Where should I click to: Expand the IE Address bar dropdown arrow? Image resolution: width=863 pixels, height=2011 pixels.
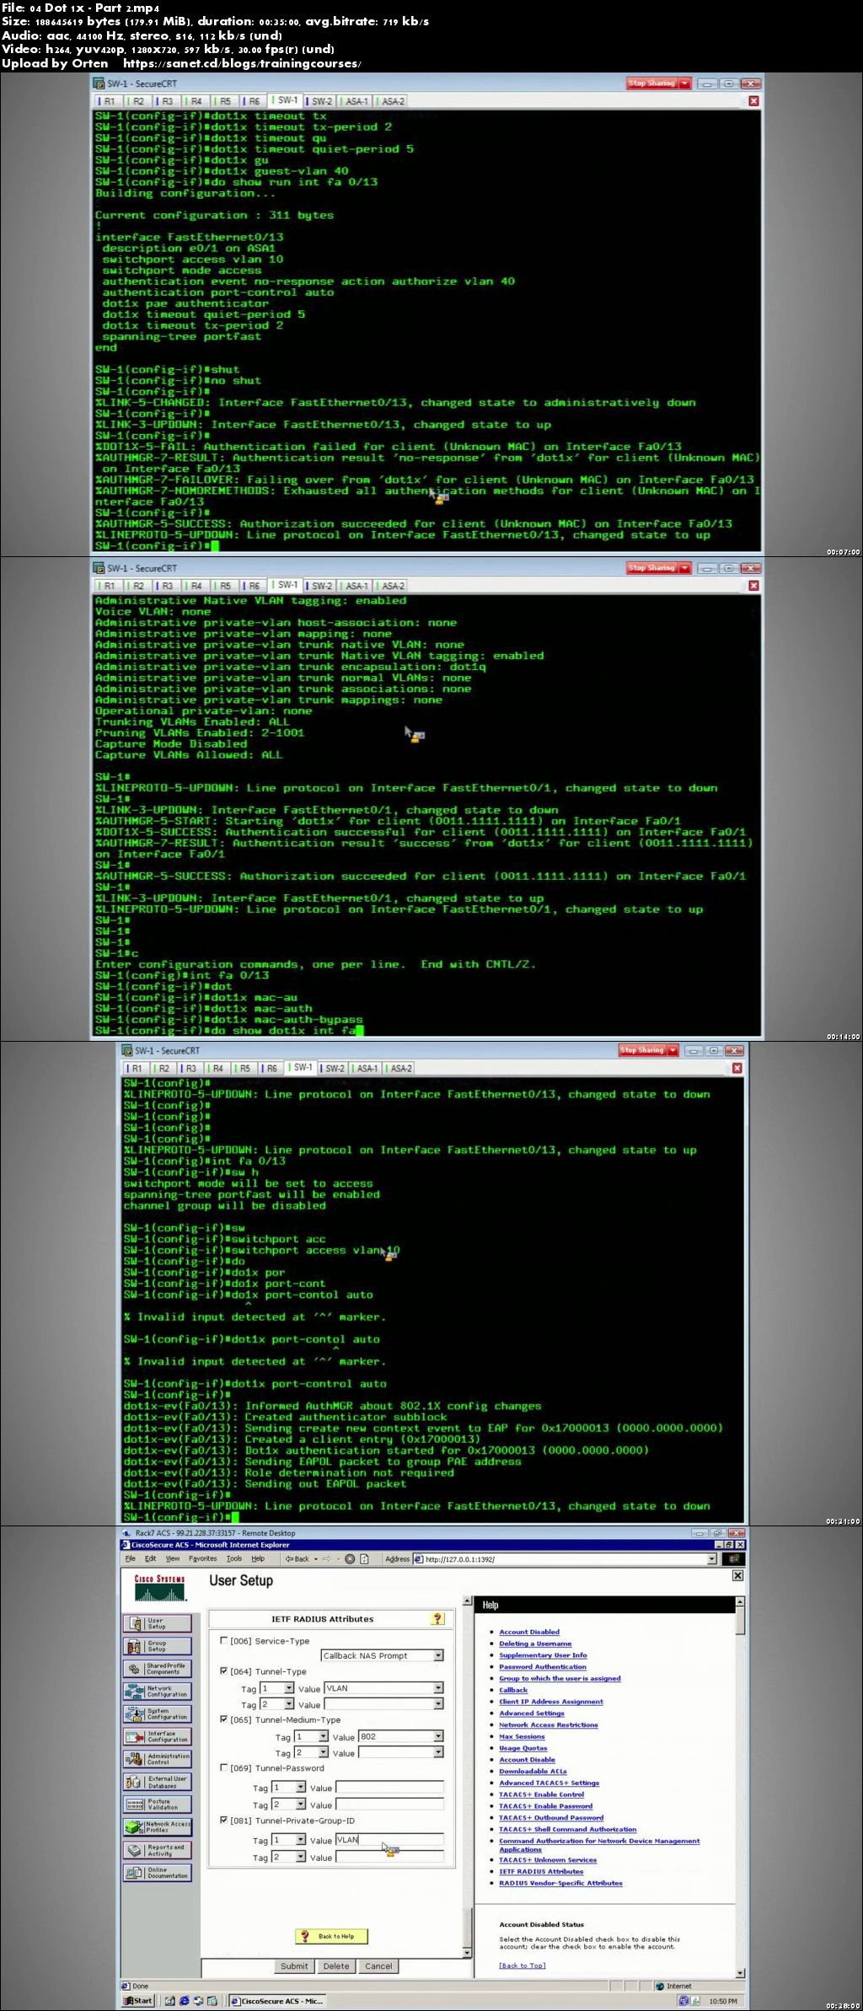click(712, 1559)
